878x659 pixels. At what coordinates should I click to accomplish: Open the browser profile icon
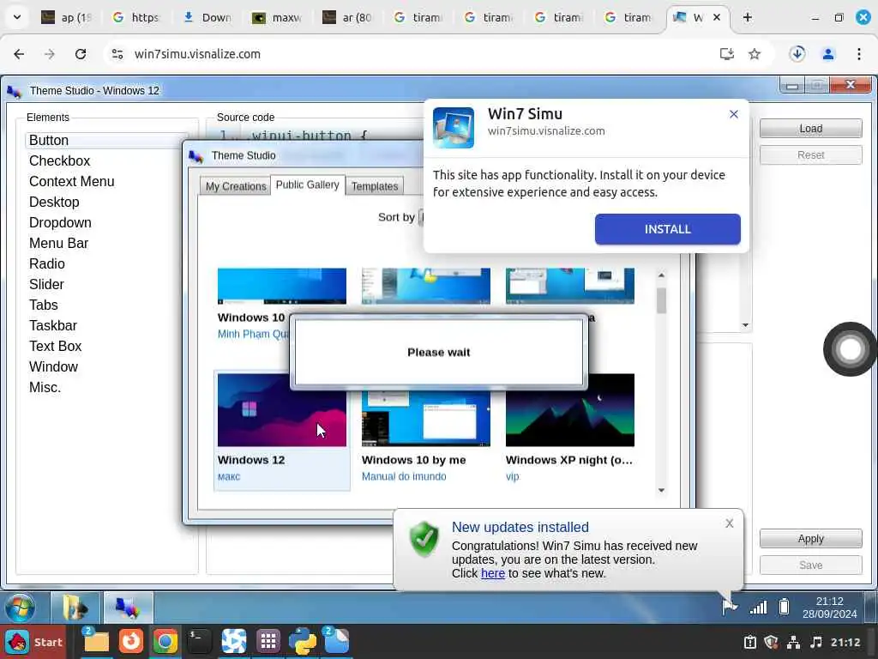828,54
